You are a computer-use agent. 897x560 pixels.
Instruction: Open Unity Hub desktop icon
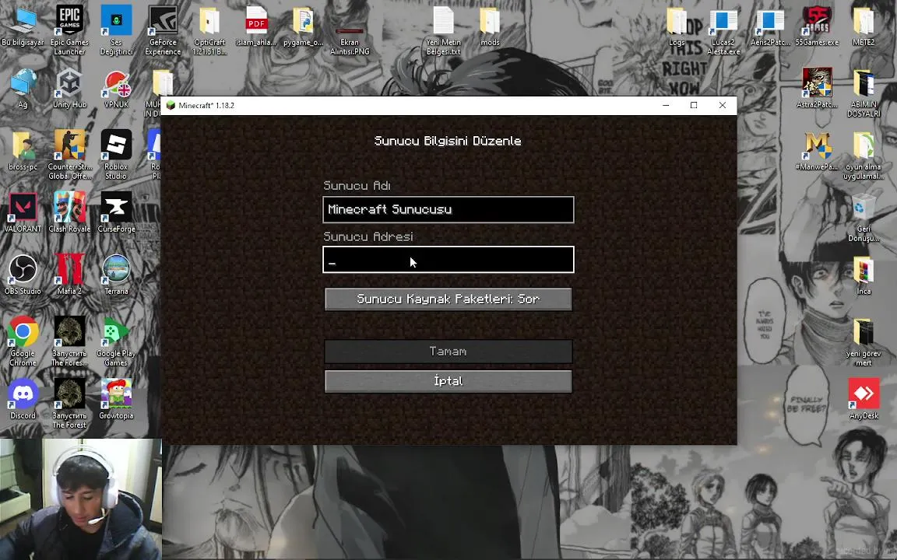69,89
